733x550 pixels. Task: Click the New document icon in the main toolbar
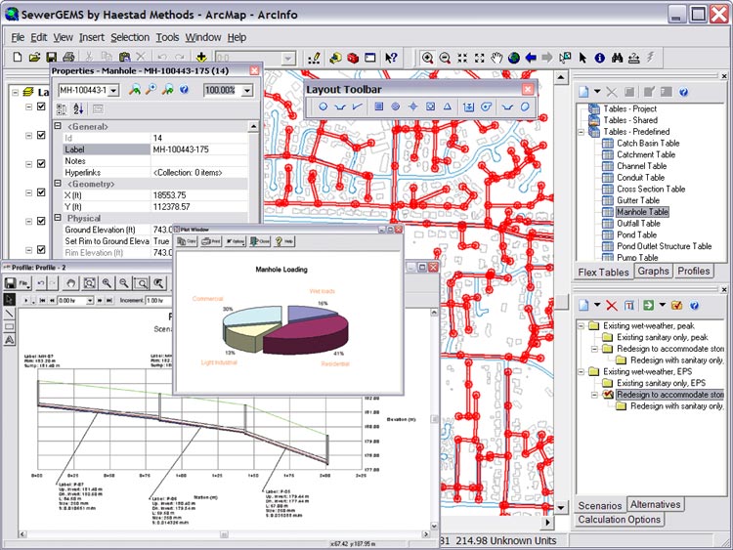tap(18, 57)
